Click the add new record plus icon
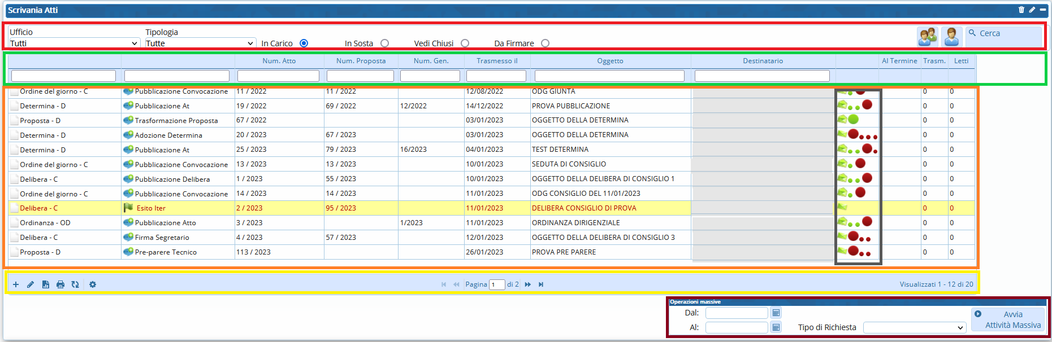The height and width of the screenshot is (342, 1052). tap(16, 284)
